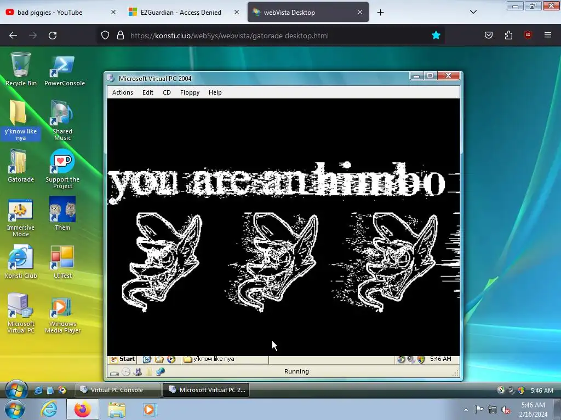Open the Recycle Bin desktop icon
This screenshot has height=420, width=561.
[21, 69]
